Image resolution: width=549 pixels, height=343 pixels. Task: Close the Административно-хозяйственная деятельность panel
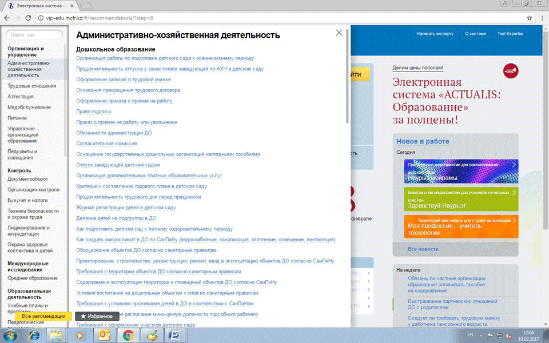[339, 33]
